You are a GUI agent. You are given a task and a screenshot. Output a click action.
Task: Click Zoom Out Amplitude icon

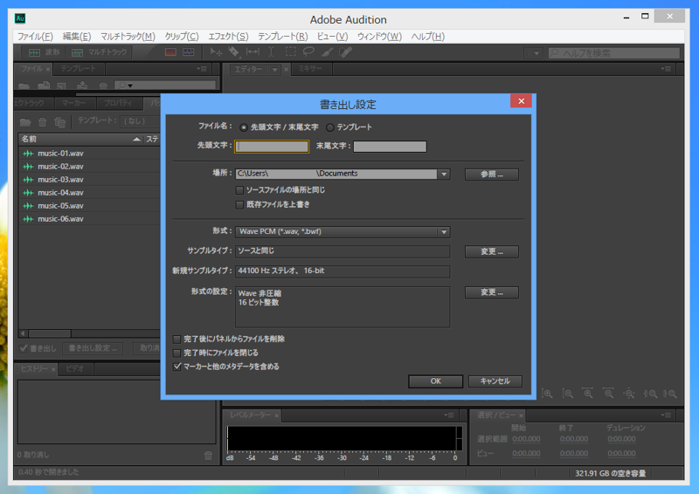(567, 394)
